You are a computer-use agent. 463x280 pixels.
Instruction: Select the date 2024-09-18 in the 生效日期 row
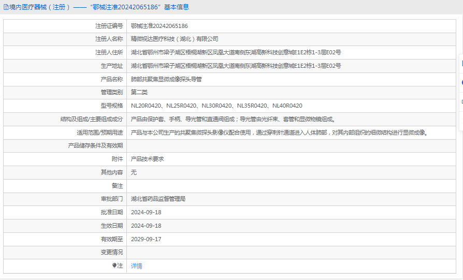146,226
